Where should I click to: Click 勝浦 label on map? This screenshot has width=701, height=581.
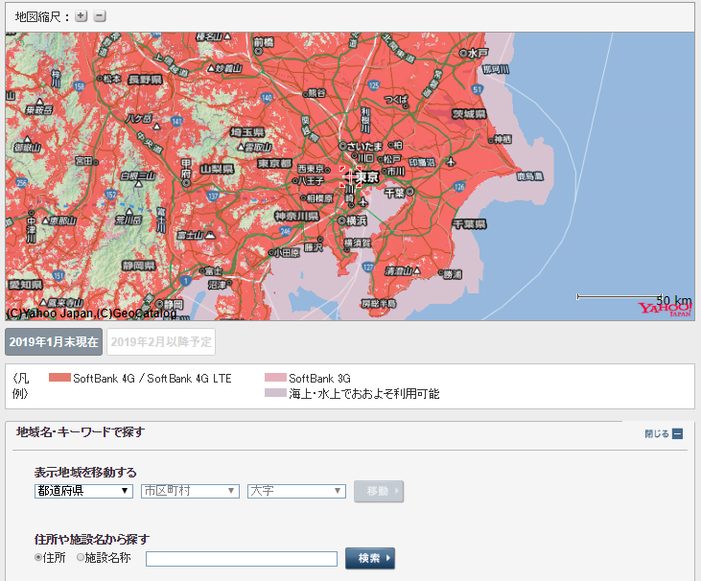point(453,274)
